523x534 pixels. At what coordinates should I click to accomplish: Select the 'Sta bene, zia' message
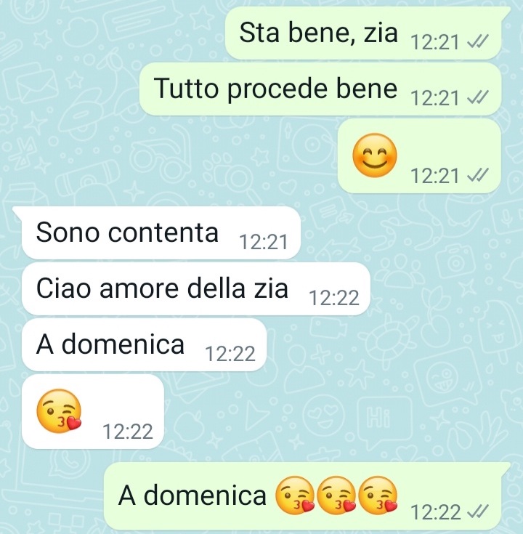(x=363, y=33)
